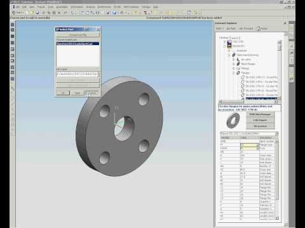This screenshot has width=305, height=228.
Task: Click the CAD Export button
Action: point(260,120)
